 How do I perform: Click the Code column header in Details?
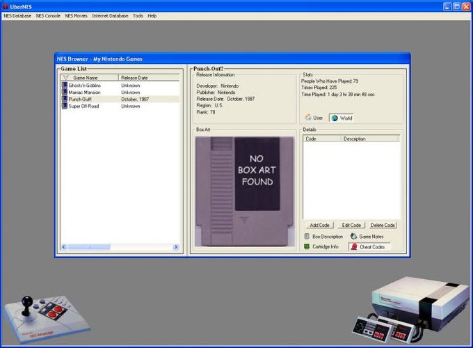(322, 139)
